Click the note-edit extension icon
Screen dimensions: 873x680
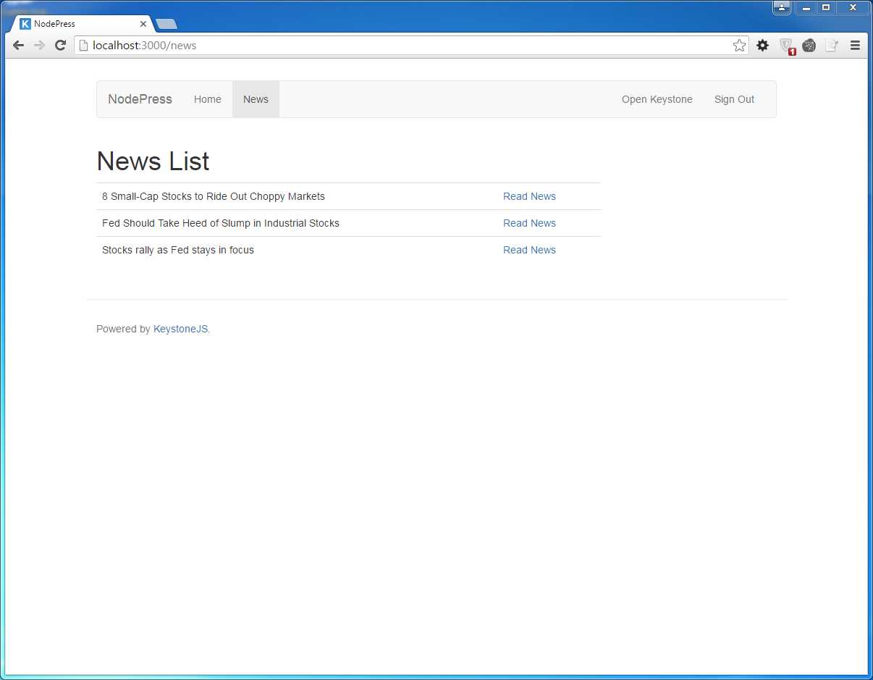[x=832, y=45]
